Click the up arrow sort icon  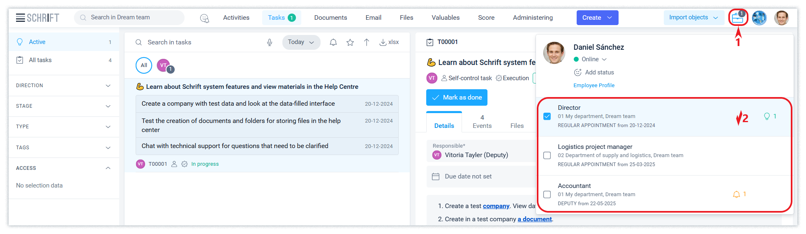pos(367,42)
